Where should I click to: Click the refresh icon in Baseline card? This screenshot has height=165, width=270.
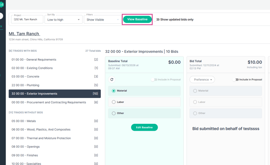[112, 79]
